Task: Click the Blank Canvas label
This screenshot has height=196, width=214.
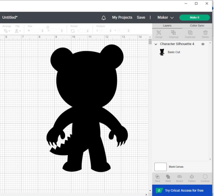Action: pos(176,167)
